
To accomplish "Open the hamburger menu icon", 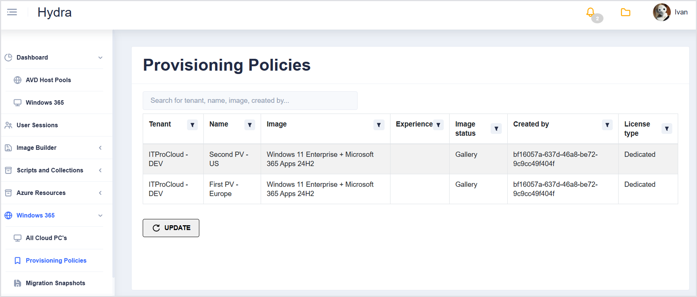I will point(12,12).
